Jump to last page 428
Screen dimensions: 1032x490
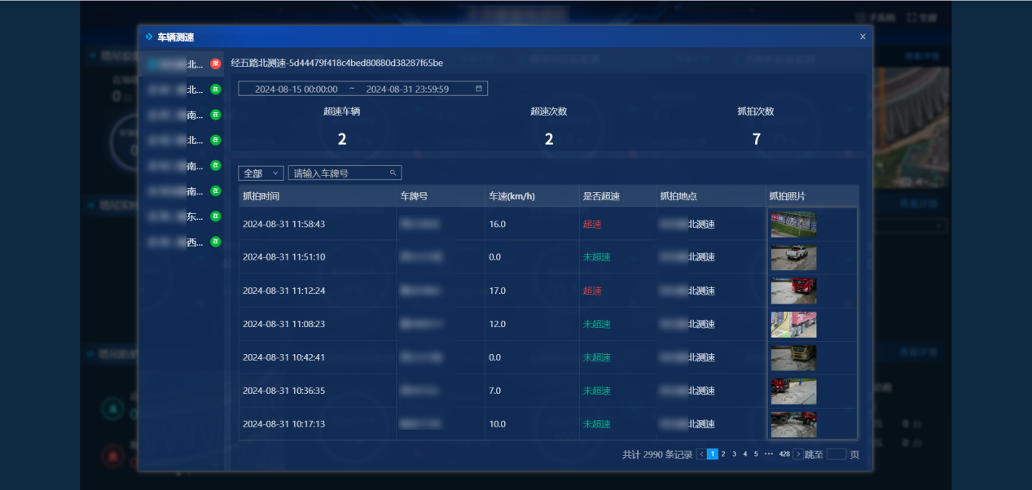point(784,454)
